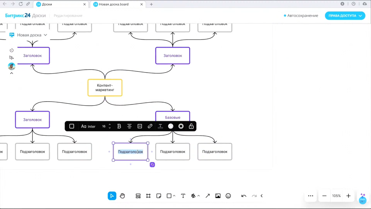Zoom in with the plus button
The width and height of the screenshot is (371, 209).
pyautogui.click(x=348, y=196)
